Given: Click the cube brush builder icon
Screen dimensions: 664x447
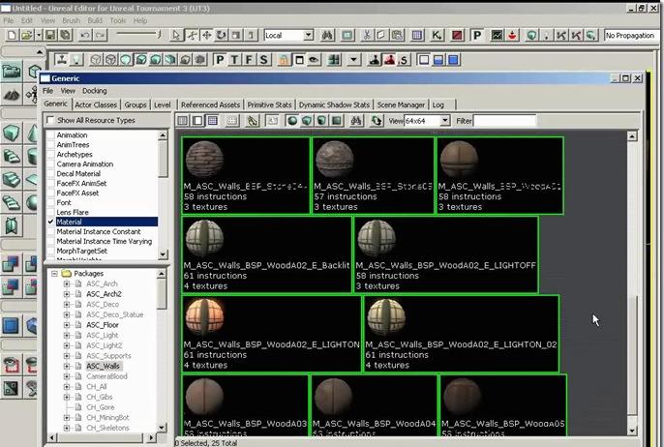Looking at the screenshot, I should pos(11,133).
